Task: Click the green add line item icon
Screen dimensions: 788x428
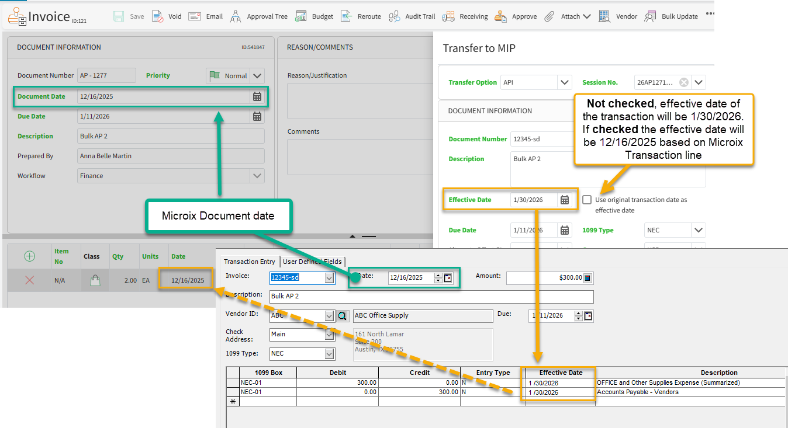Action: (29, 256)
